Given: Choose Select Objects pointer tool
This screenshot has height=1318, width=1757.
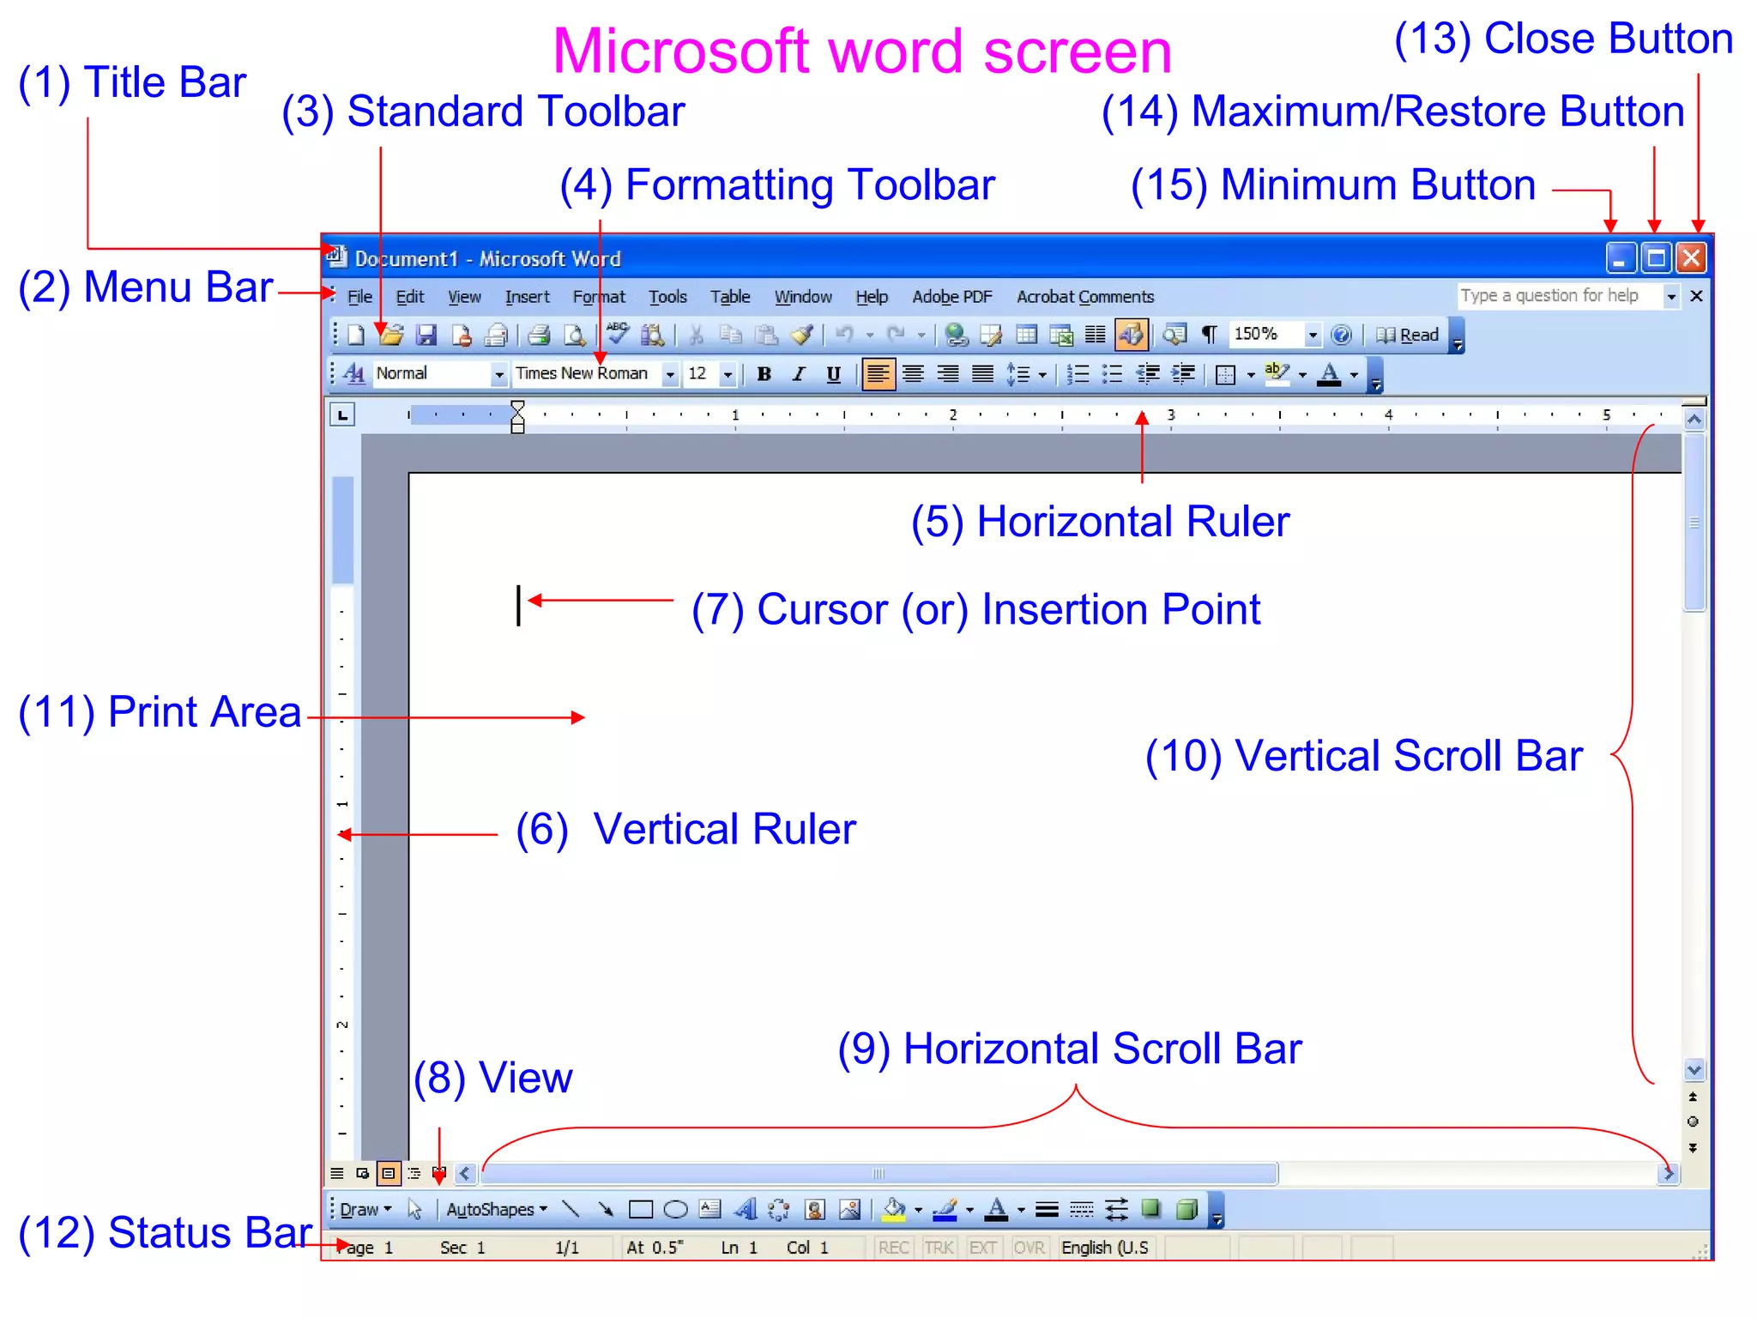Looking at the screenshot, I should (415, 1210).
